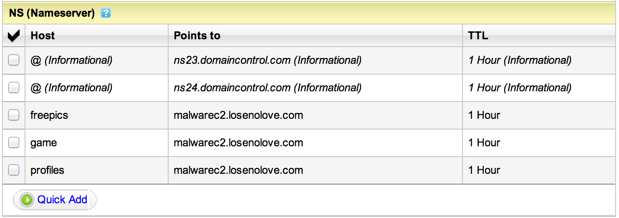Click the freepics row Points to value

tap(238, 115)
